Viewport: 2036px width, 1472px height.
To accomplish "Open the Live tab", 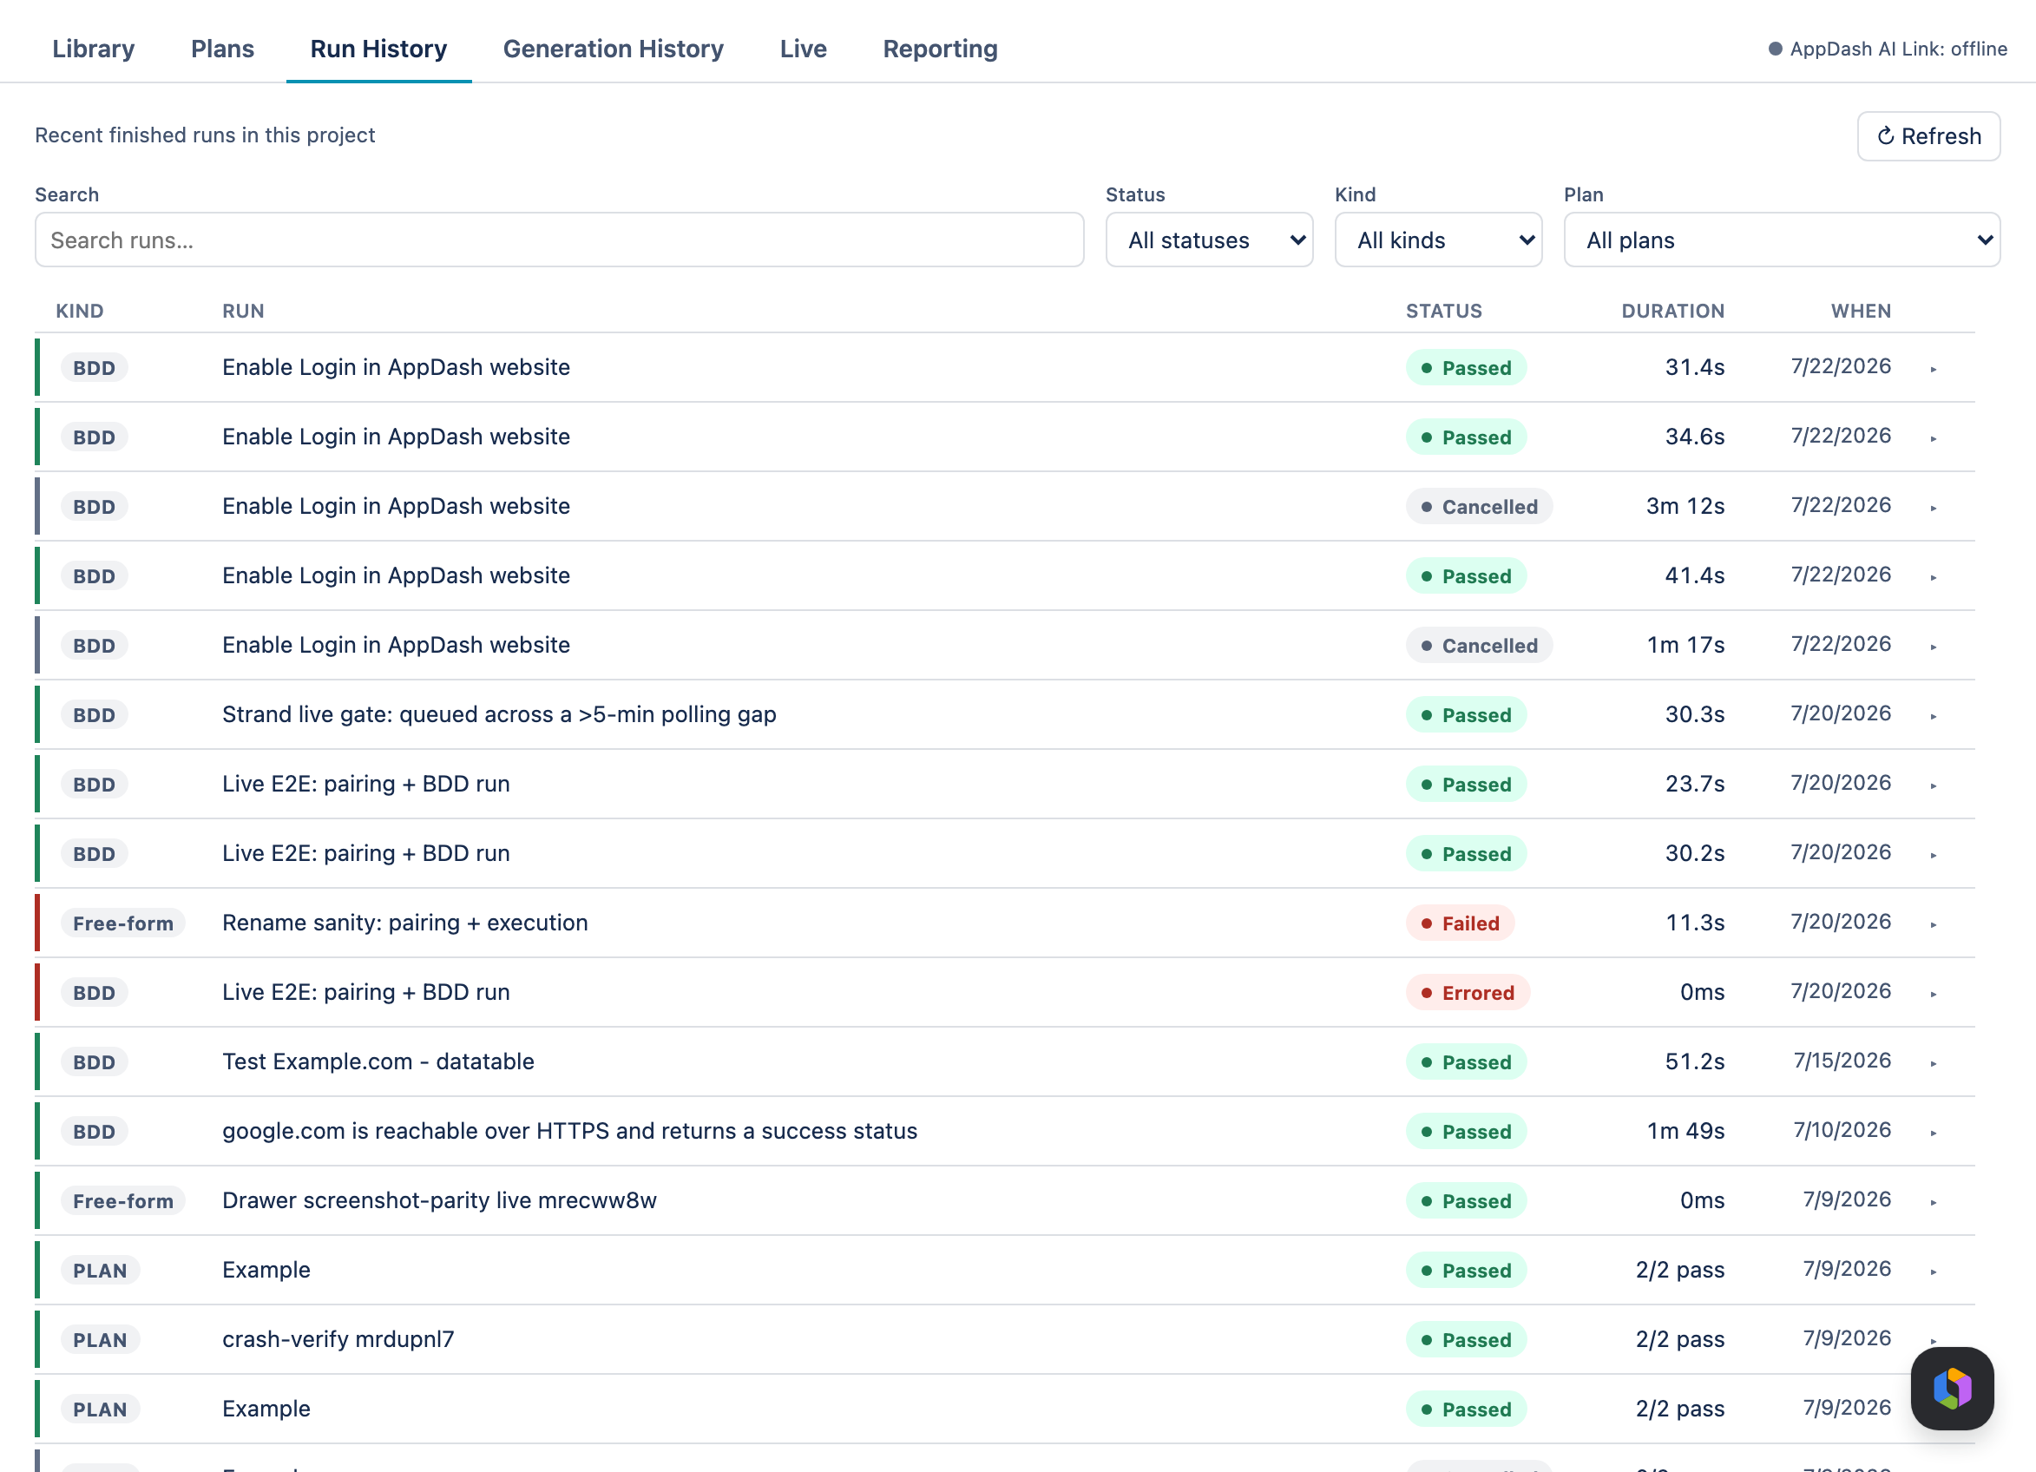I will pyautogui.click(x=804, y=49).
